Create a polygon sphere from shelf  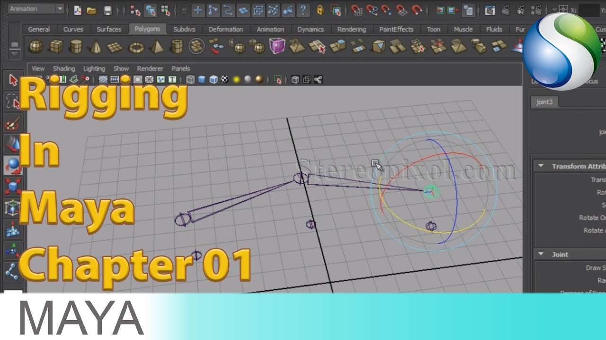tap(36, 46)
